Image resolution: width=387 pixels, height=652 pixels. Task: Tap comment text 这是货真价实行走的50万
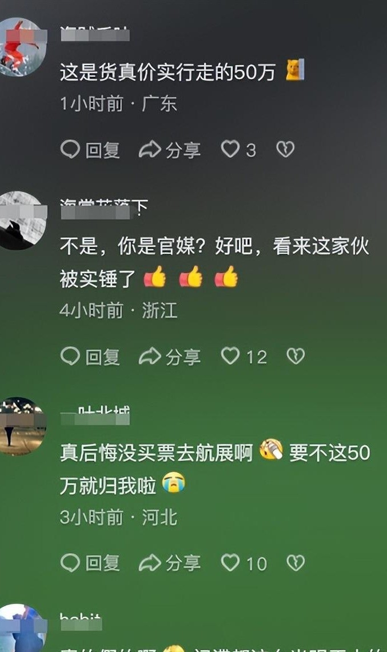[167, 72]
